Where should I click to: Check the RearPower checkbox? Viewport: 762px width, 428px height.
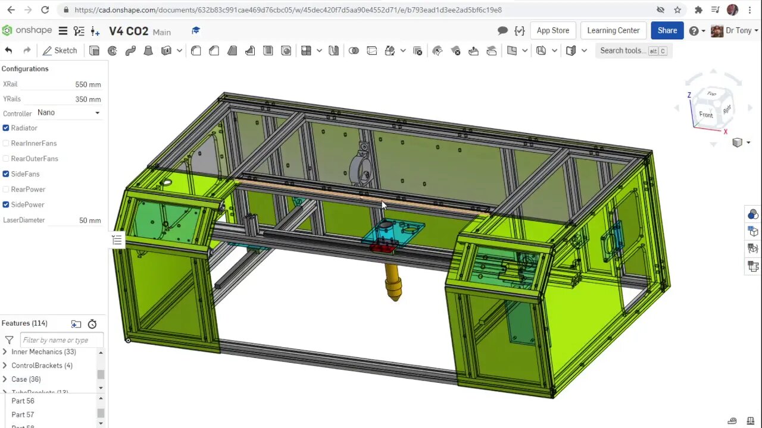(6, 189)
